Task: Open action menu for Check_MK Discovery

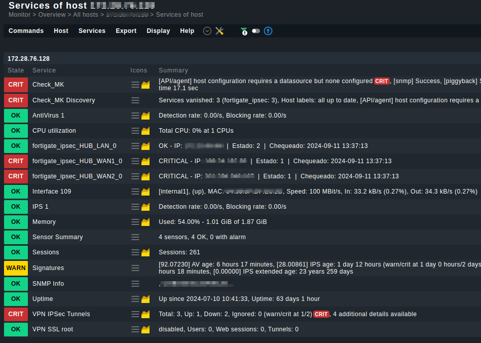Action: coord(135,100)
